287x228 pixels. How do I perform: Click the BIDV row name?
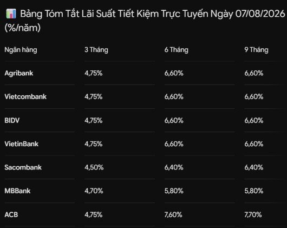[x=12, y=120]
